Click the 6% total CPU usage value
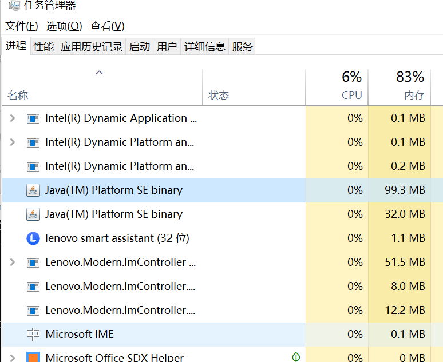443x362 pixels. tap(352, 77)
